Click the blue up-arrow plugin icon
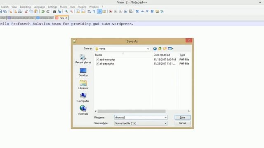Screen dimensions: 264x148 pyautogui.click(x=142, y=12)
